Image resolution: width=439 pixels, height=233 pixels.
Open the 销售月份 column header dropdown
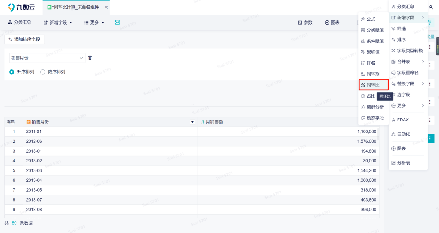click(x=192, y=122)
